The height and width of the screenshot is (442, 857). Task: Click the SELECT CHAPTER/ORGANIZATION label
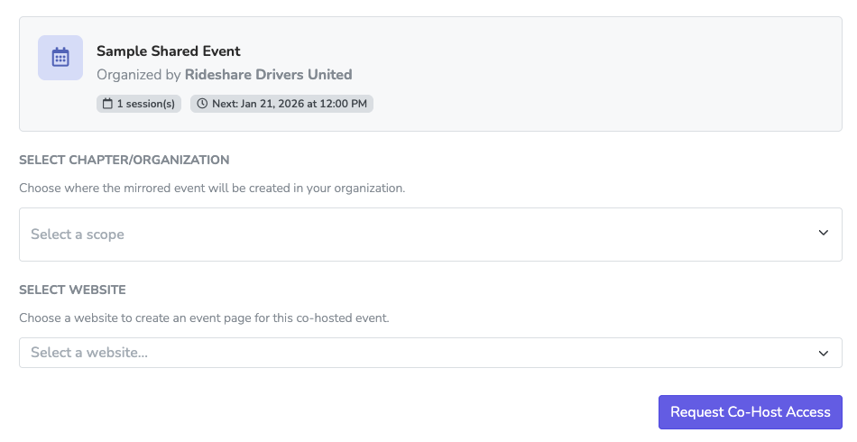pos(124,161)
